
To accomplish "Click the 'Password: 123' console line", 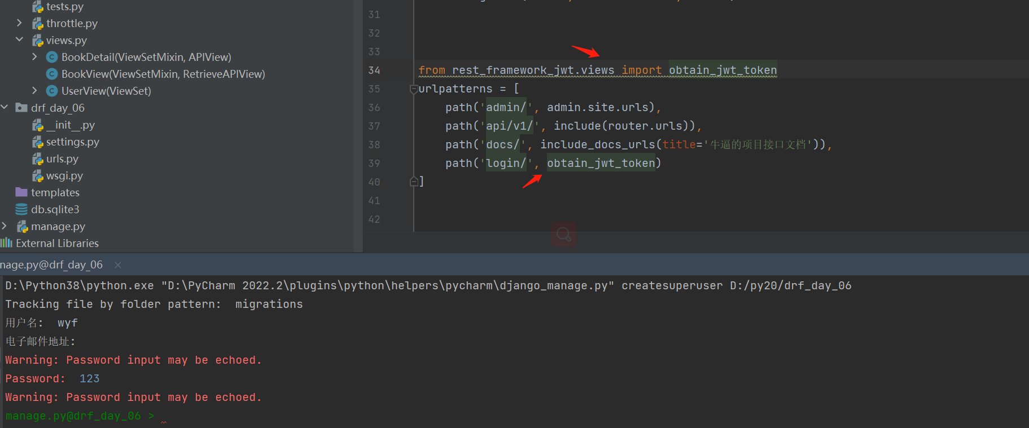I will (x=52, y=378).
